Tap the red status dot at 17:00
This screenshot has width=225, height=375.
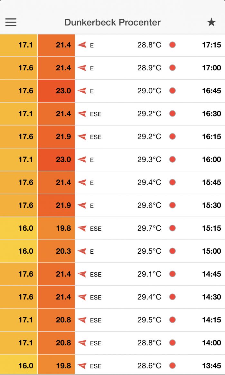click(x=173, y=68)
